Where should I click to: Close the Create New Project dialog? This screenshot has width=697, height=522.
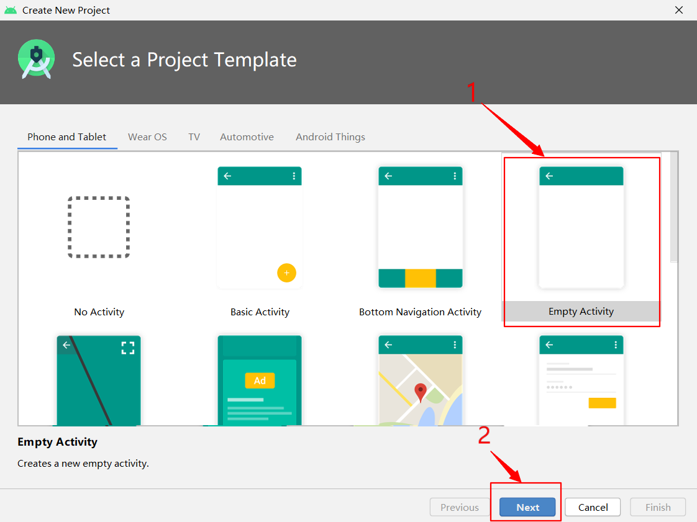(679, 10)
